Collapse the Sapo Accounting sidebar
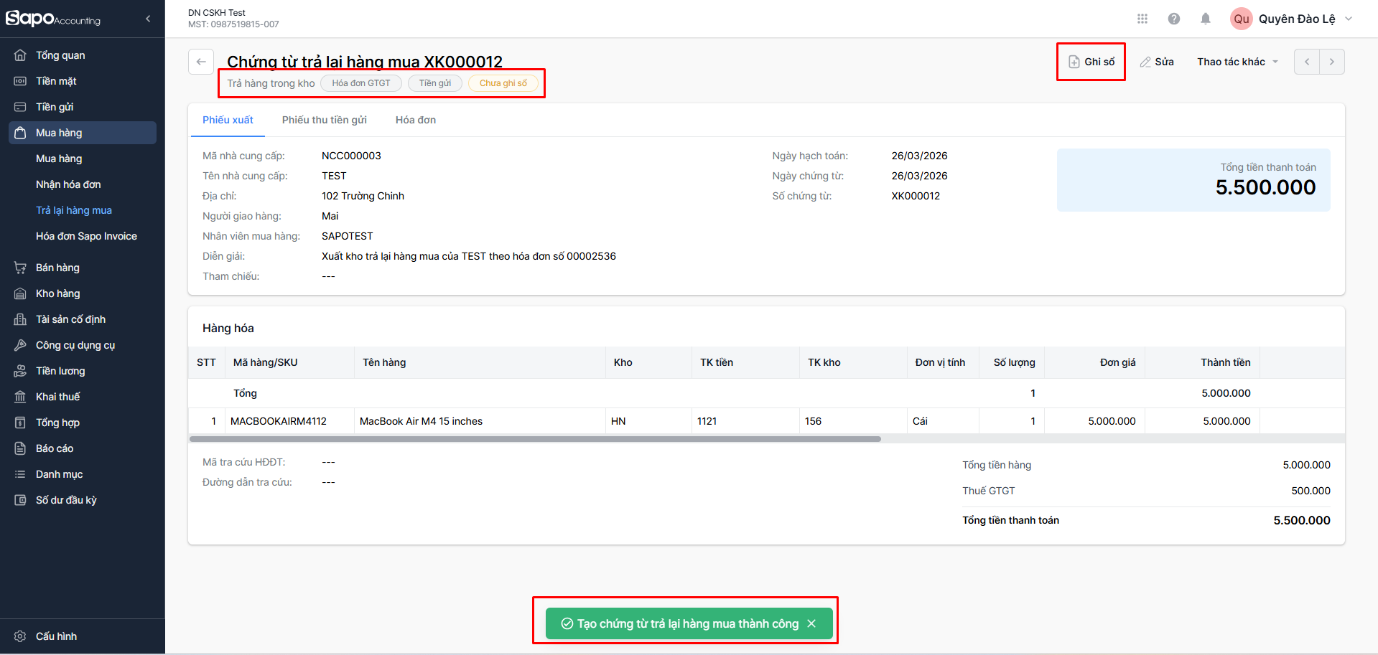Screen dimensions: 1378x655 click(148, 19)
